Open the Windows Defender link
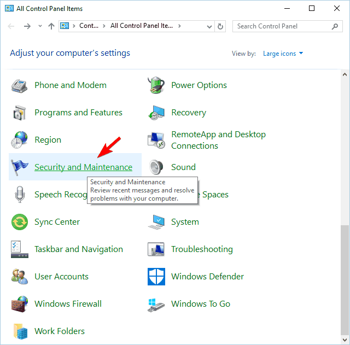Viewport: 350px width, 345px height. 207,277
